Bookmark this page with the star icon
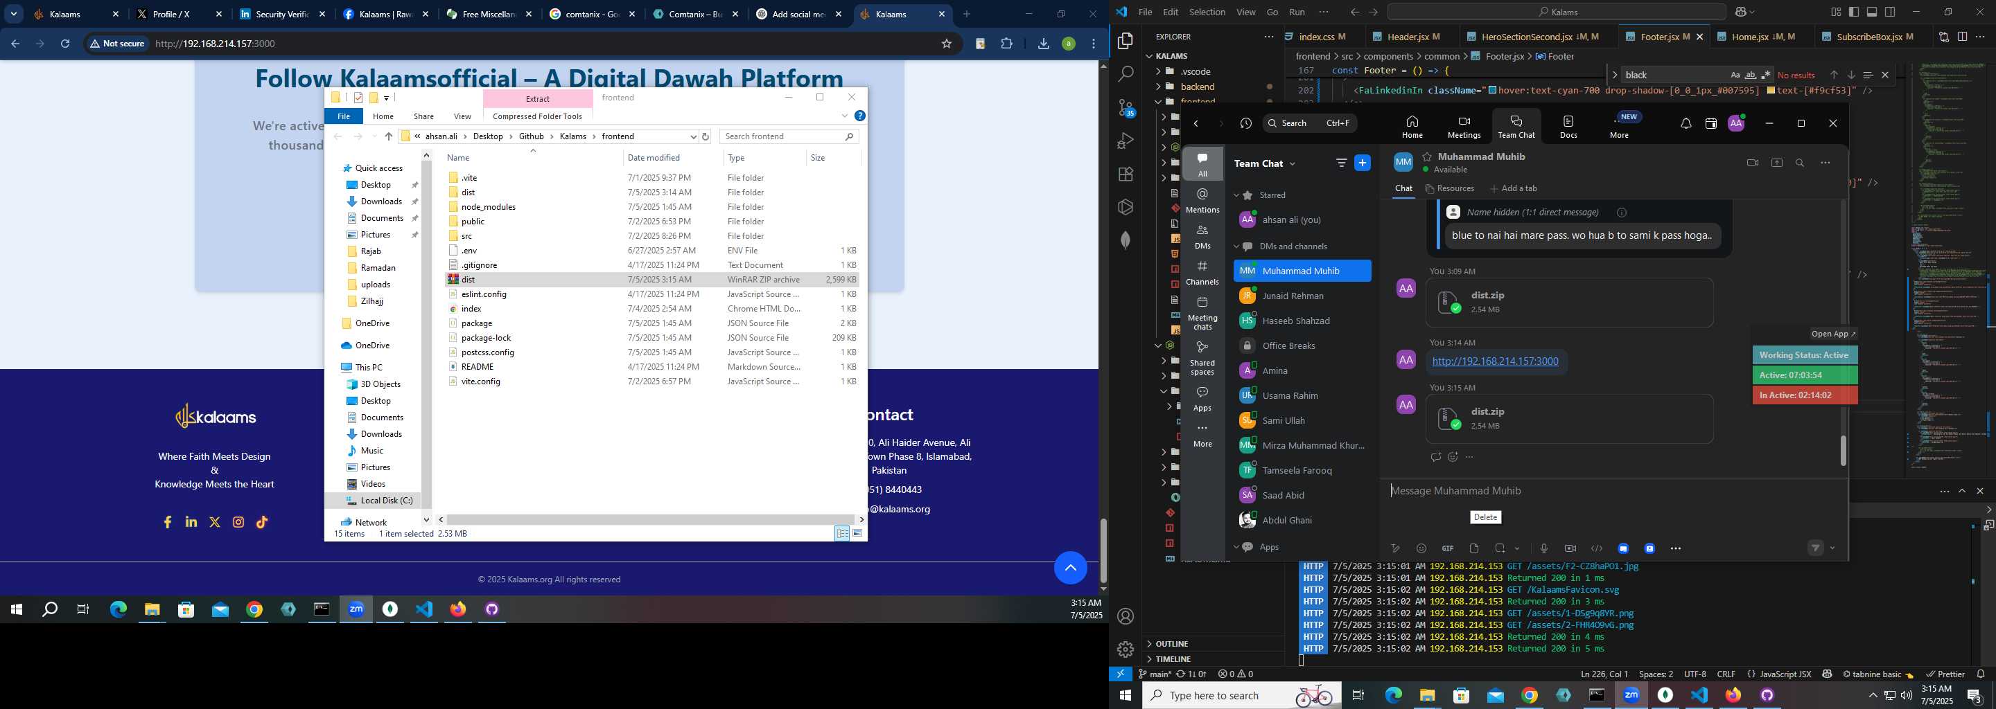1996x709 pixels. tap(946, 44)
